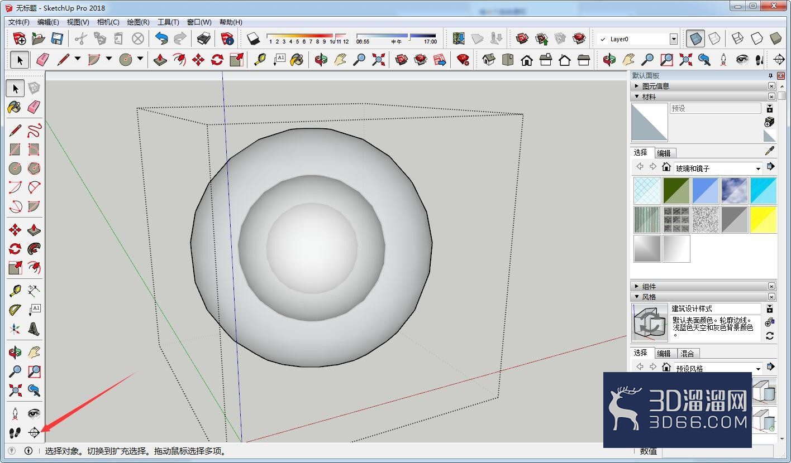791x463 pixels.
Task: Undo the last action with blue arrow
Action: (161, 38)
